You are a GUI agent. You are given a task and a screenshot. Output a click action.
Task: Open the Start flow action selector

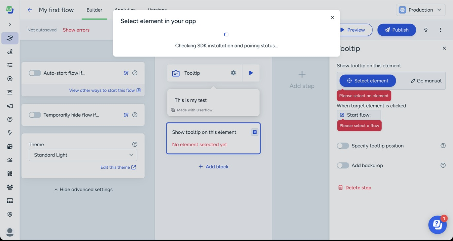tap(359, 115)
